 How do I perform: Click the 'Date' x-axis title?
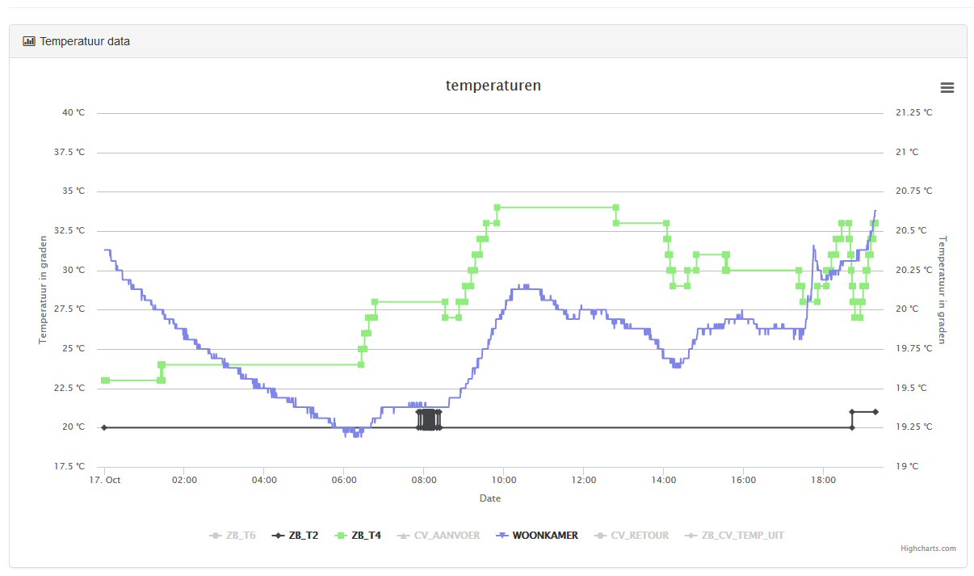[490, 498]
